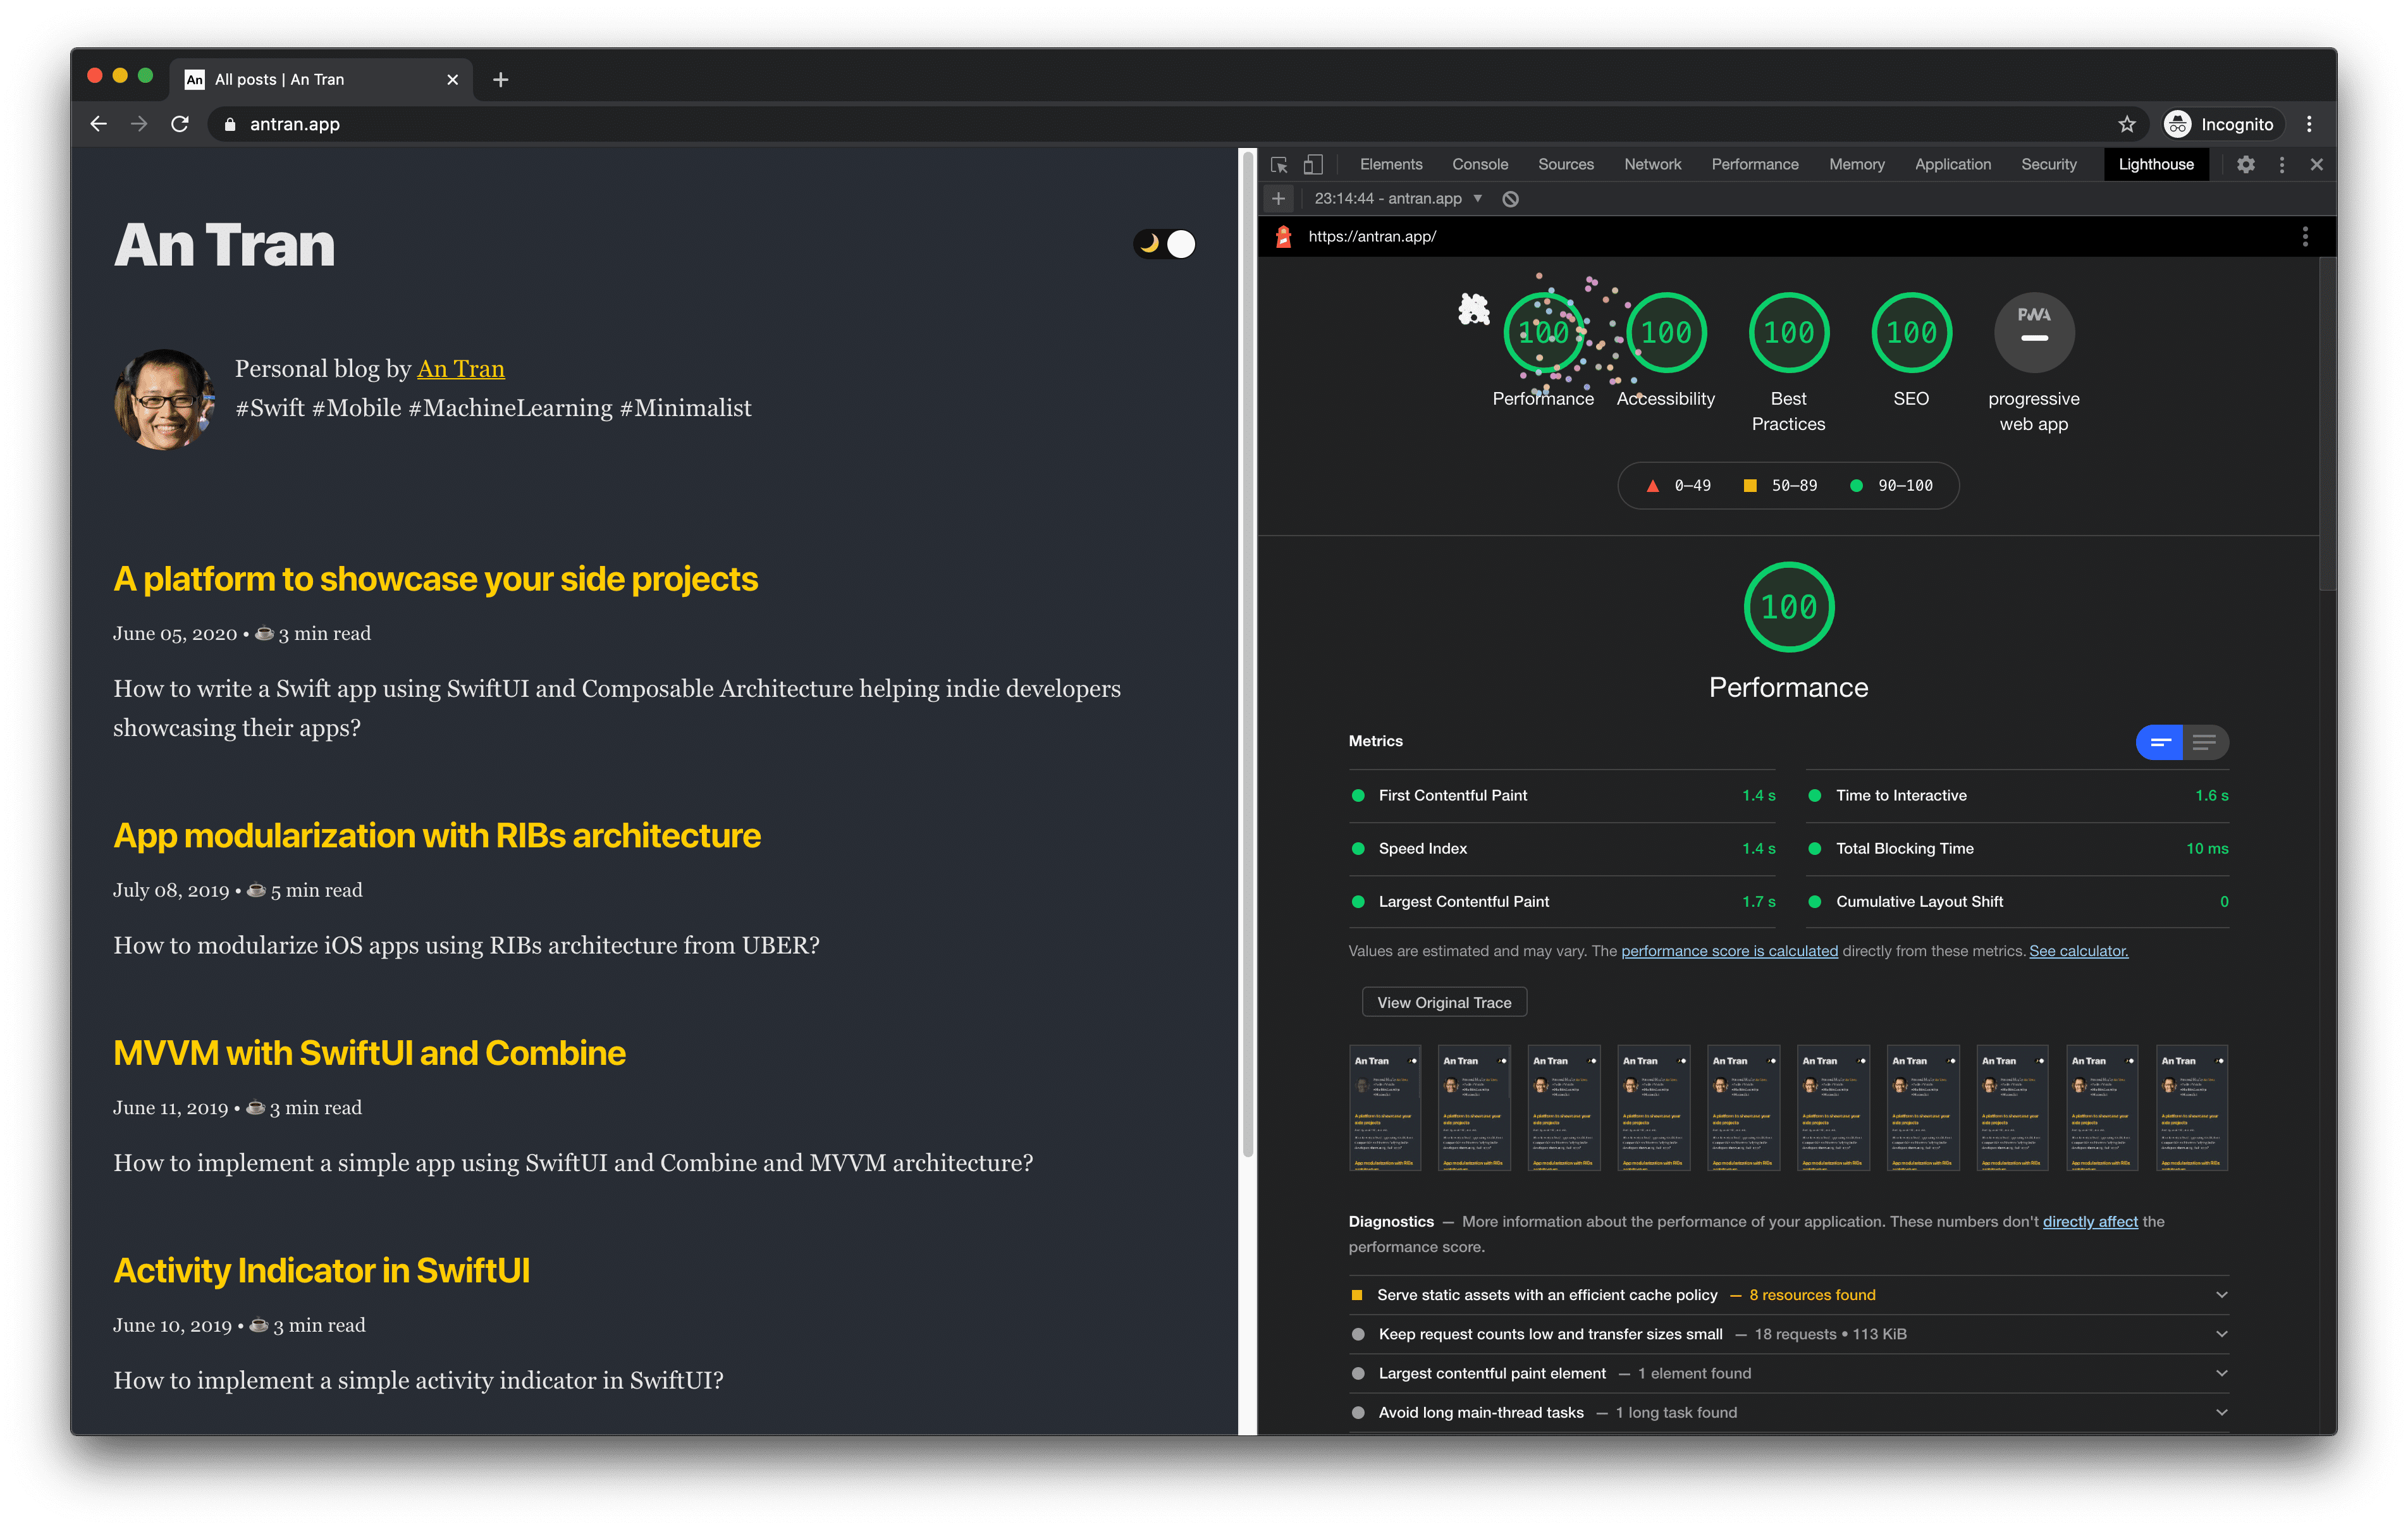Click the An Tran blog title heading

[x=224, y=245]
